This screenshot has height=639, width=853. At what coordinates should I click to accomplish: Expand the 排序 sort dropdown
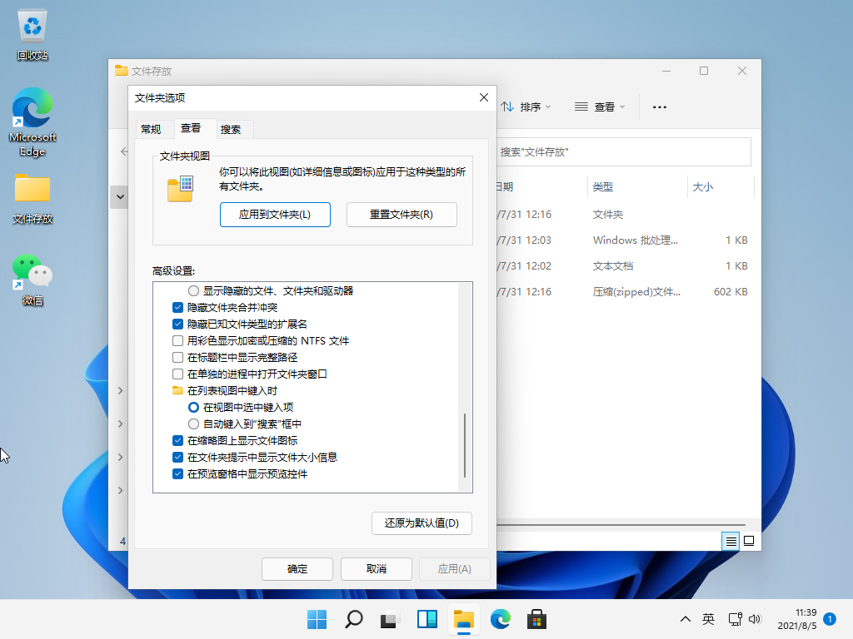526,106
